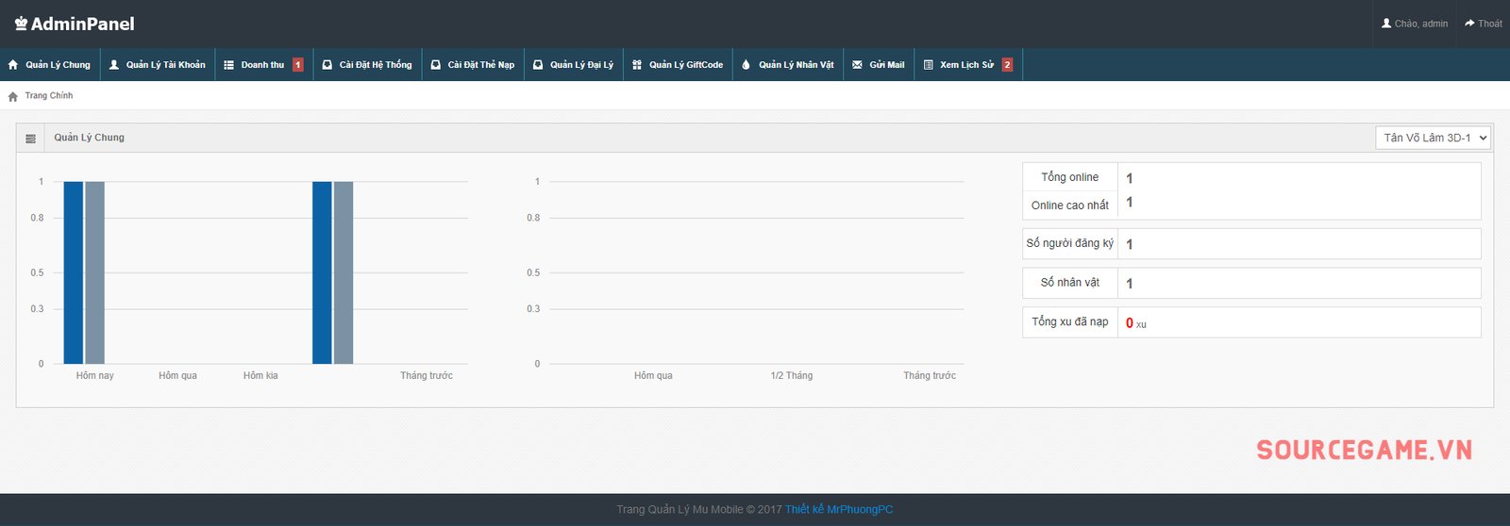This screenshot has width=1510, height=526.
Task: Click the red badge on Xem Lịch Sử
Action: pos(1007,65)
